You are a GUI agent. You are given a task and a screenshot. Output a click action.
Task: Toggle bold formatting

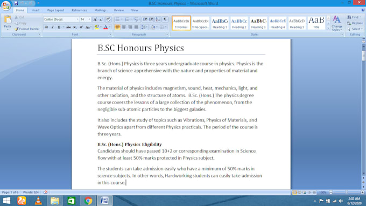[46, 27]
